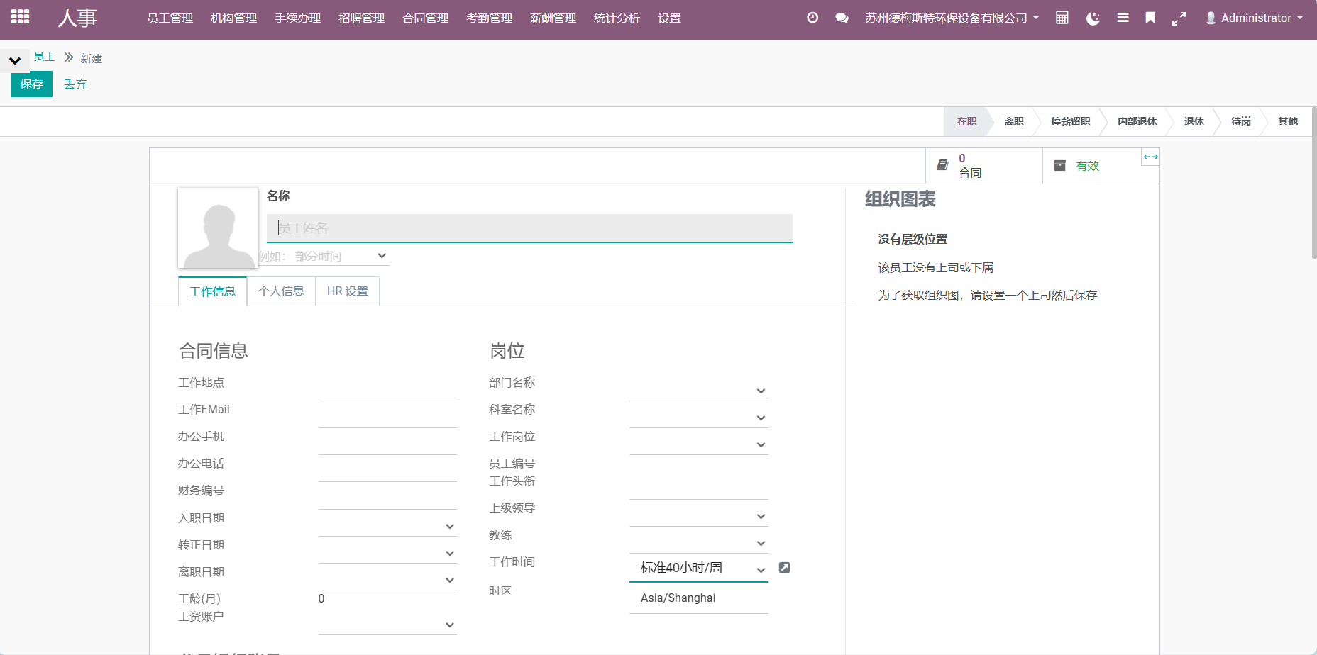Image resolution: width=1317 pixels, height=655 pixels.
Task: Click the 财务编号 input field
Action: [387, 496]
